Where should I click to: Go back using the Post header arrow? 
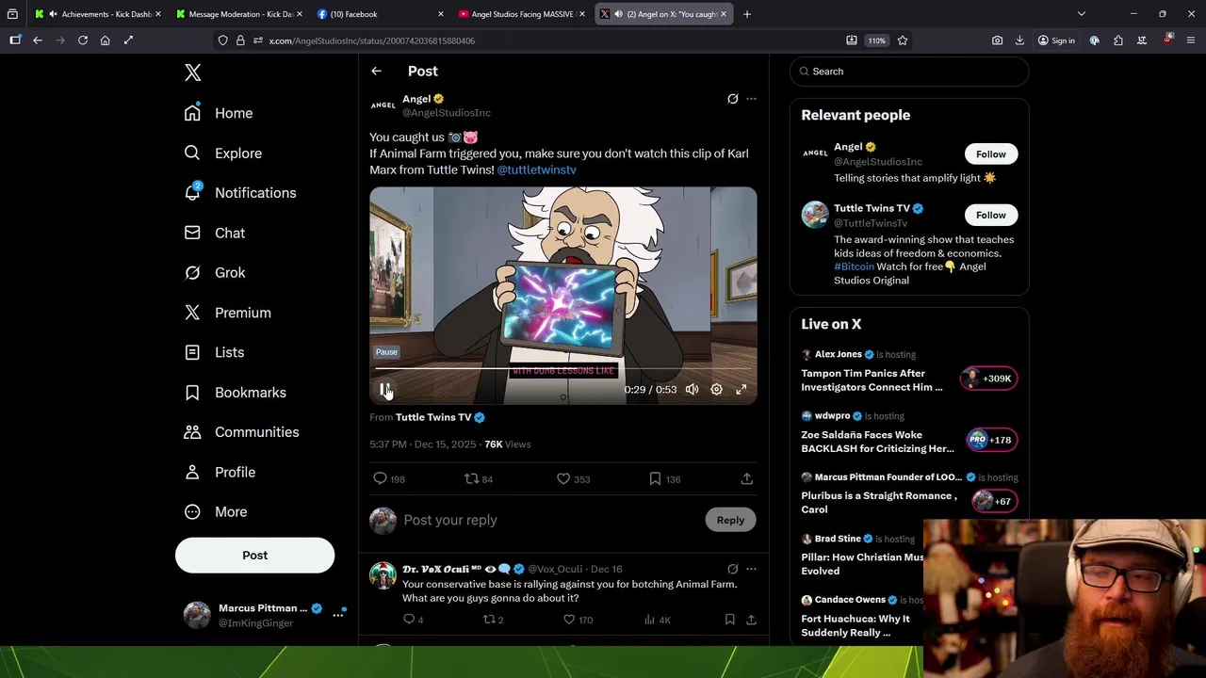click(376, 72)
